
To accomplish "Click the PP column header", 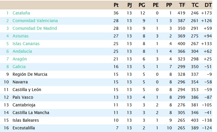I will coord(169,5).
